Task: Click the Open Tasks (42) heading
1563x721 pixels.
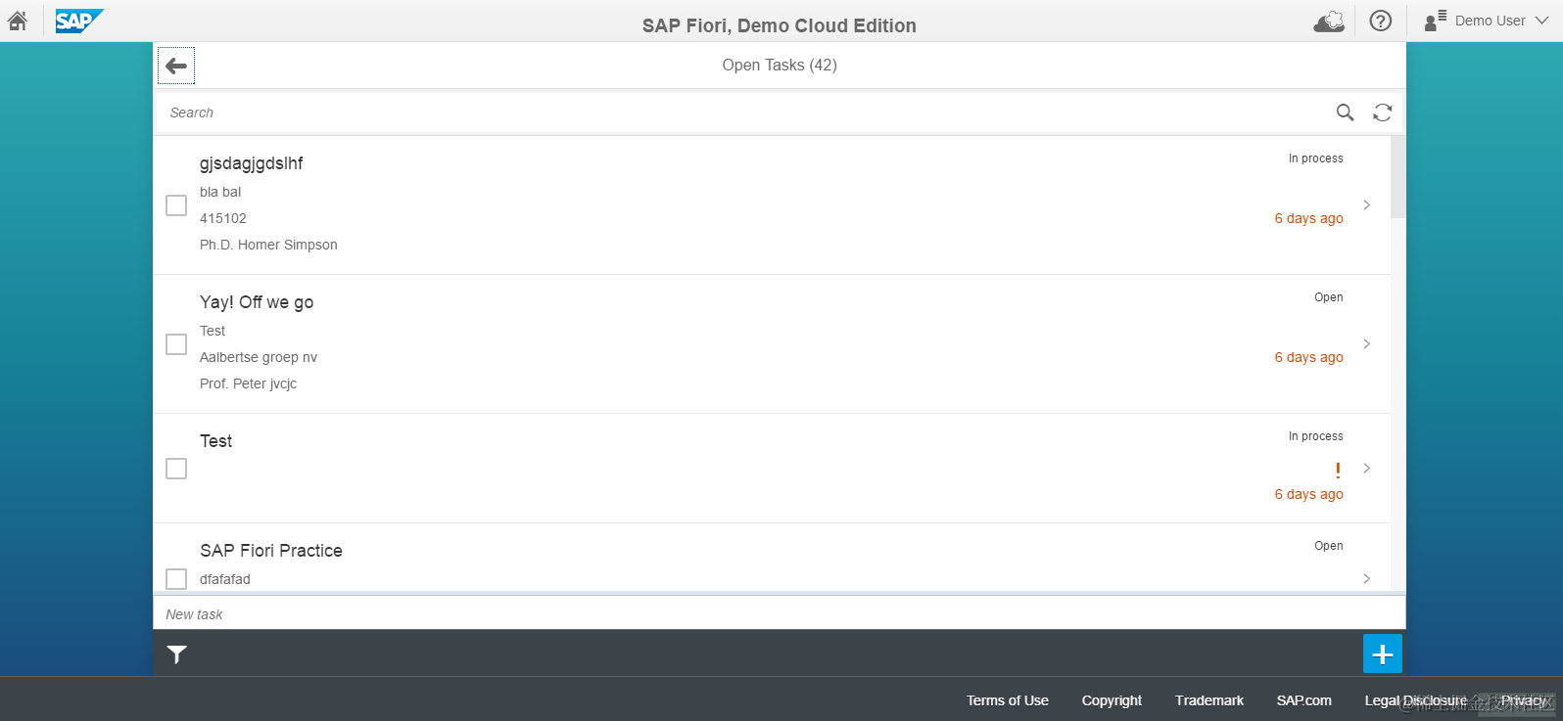Action: click(780, 65)
